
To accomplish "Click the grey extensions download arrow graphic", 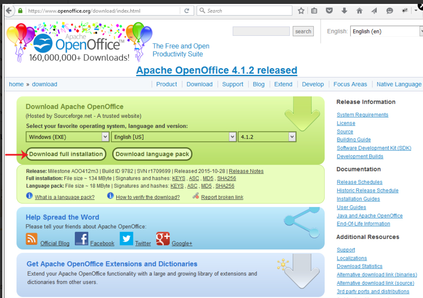I will [x=302, y=271].
